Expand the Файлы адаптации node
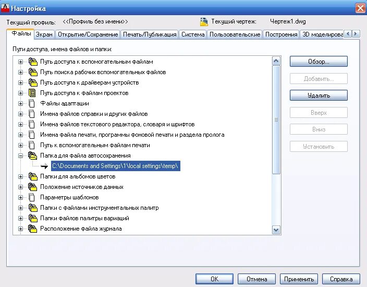 coord(21,103)
